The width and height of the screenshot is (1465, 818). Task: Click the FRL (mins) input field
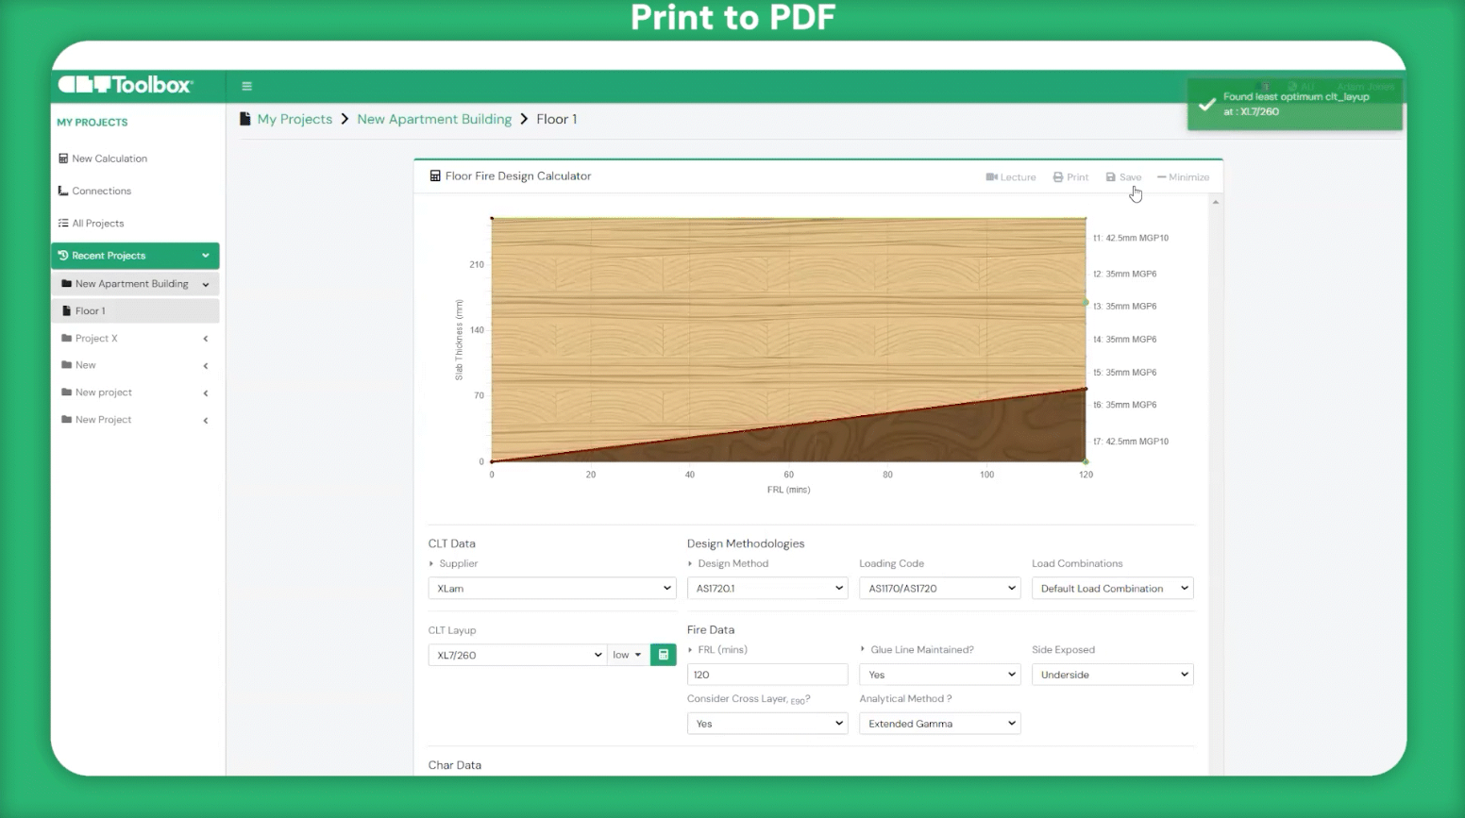[x=766, y=675]
